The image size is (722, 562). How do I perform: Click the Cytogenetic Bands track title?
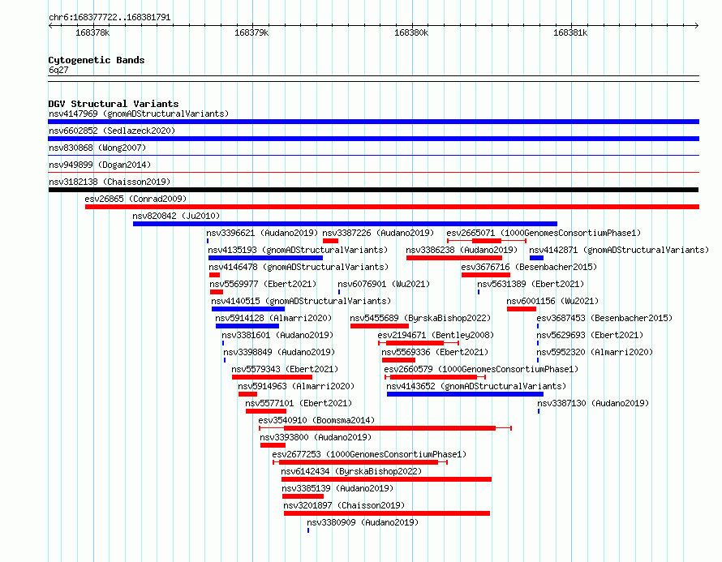[x=97, y=60]
